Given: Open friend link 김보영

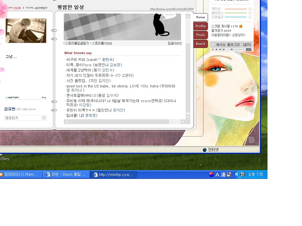Looking at the screenshot, I should (115, 65).
